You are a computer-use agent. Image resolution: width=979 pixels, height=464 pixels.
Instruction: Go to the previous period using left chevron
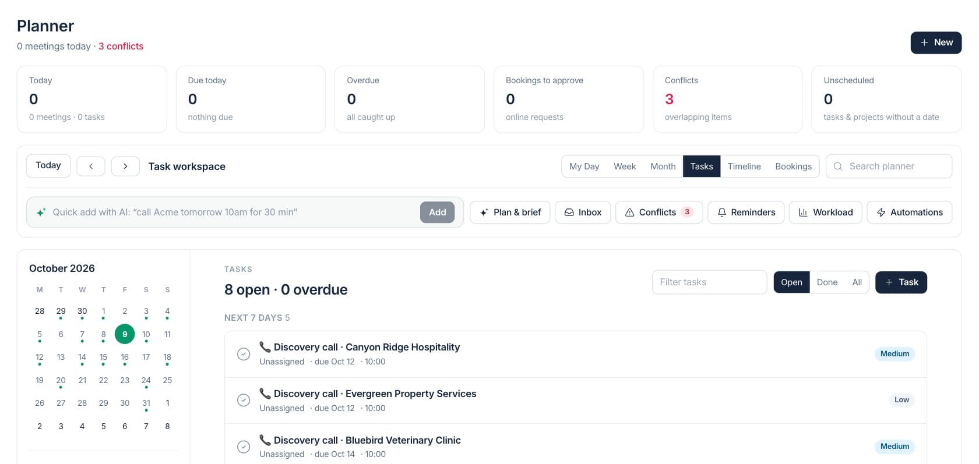91,166
